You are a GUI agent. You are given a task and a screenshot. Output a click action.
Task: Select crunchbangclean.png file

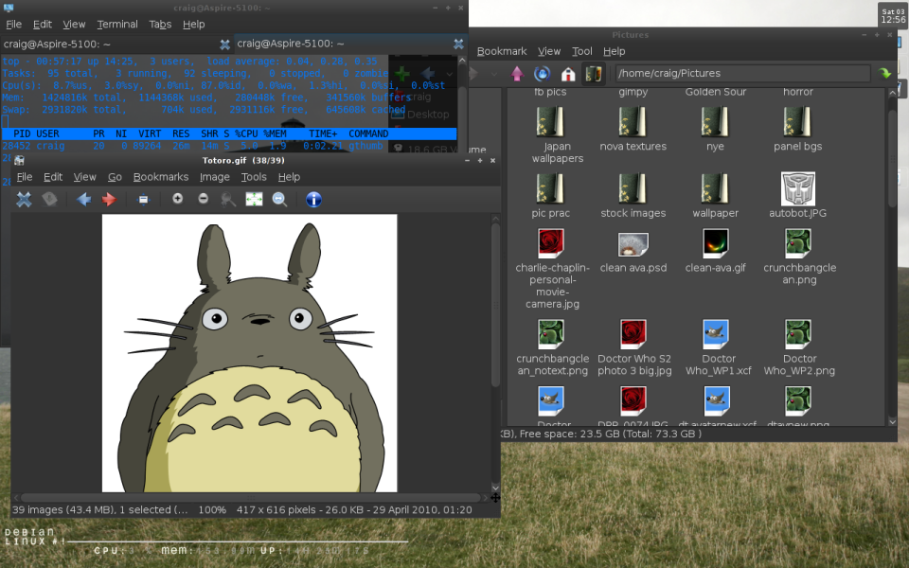click(797, 243)
